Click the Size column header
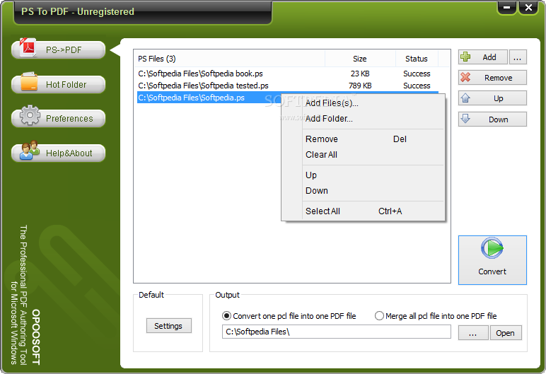This screenshot has width=546, height=374. tap(360, 59)
